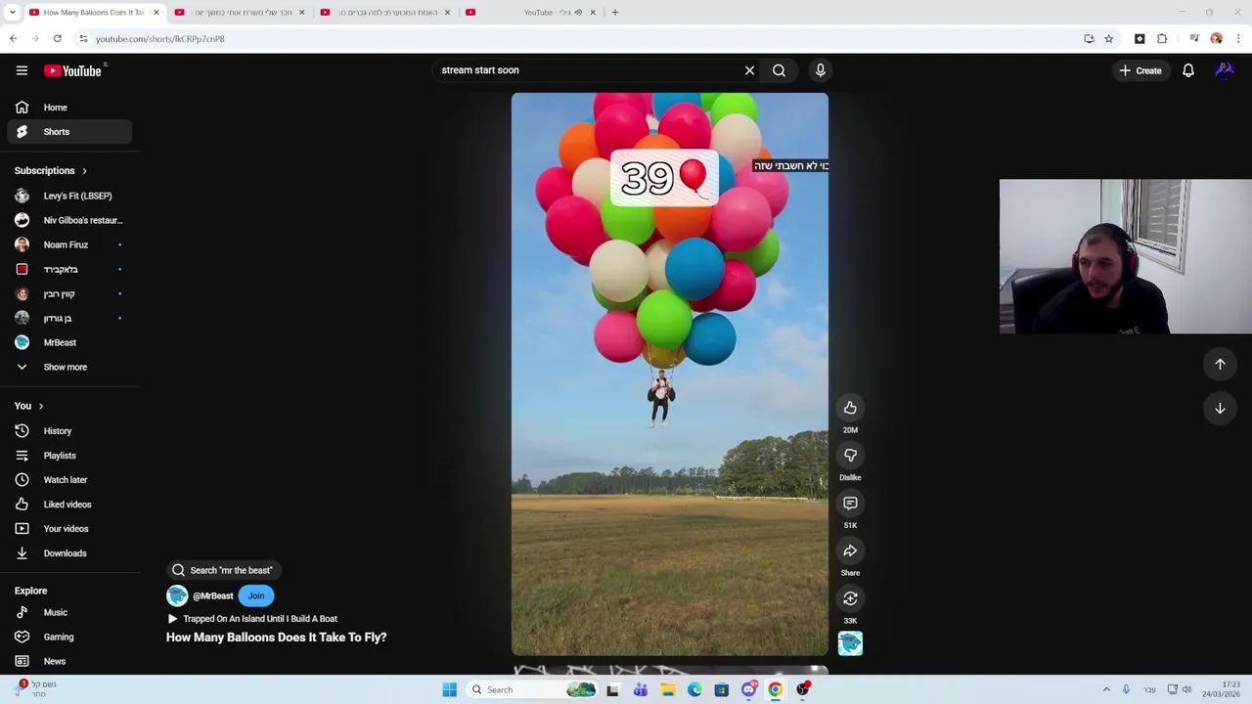Go to the next short with down arrow
This screenshot has height=704, width=1252.
click(1220, 409)
